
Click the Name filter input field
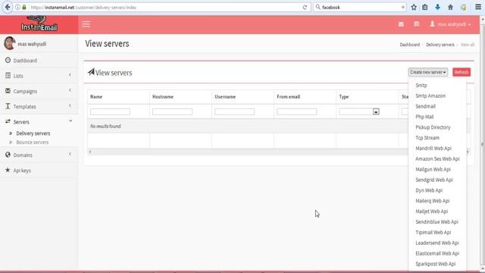point(110,111)
